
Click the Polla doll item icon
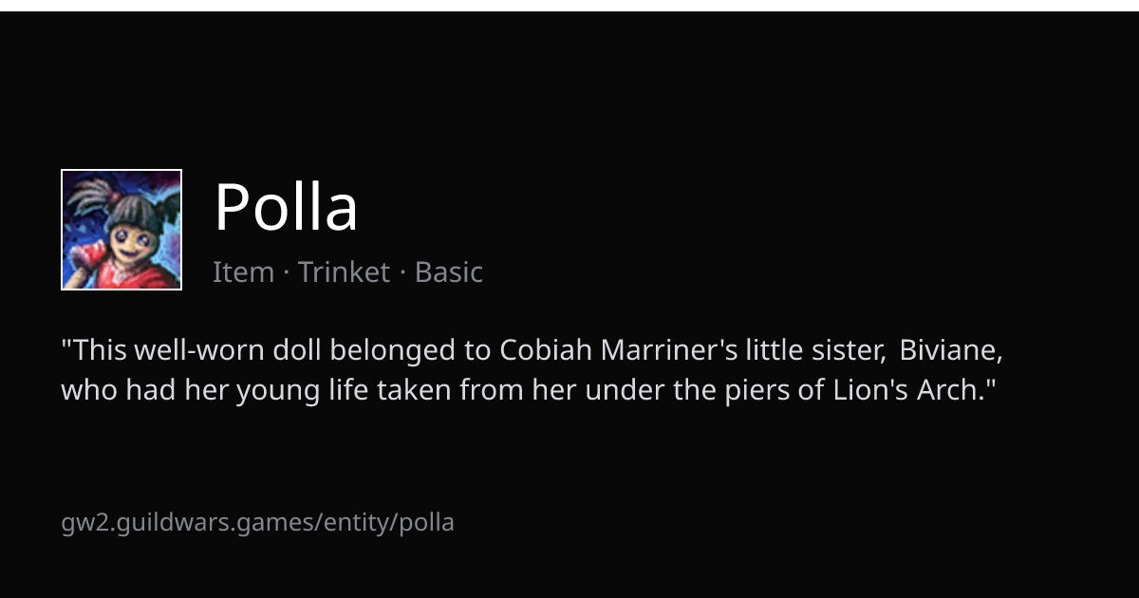(121, 230)
